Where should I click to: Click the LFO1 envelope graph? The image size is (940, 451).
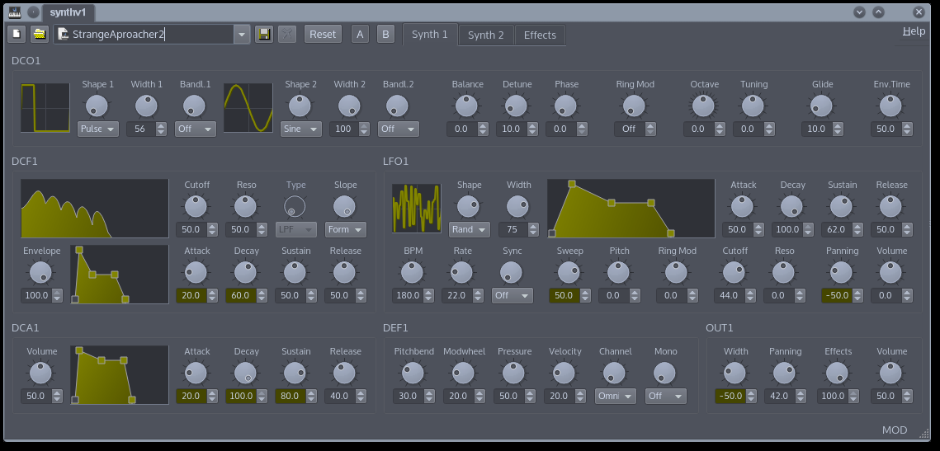click(x=631, y=209)
